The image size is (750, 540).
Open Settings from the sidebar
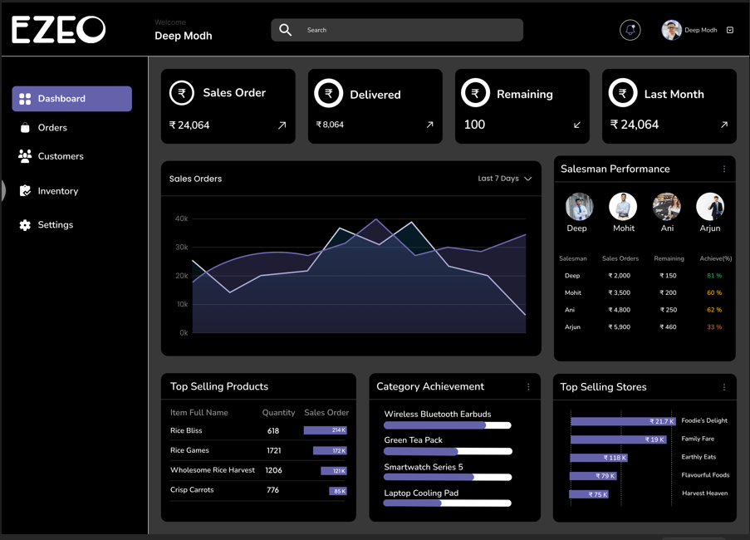click(x=55, y=225)
